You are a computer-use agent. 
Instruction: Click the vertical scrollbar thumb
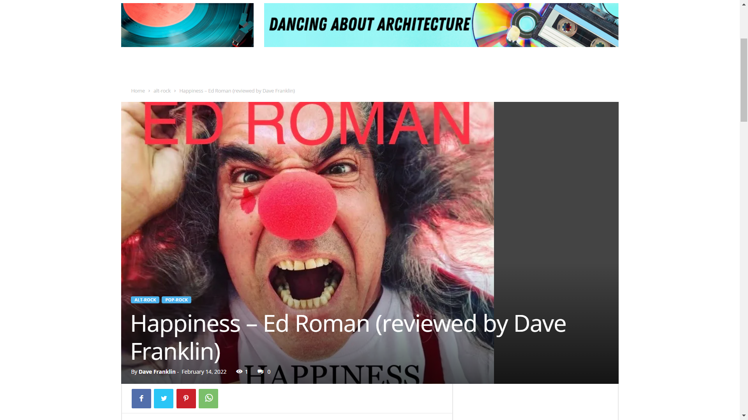point(744,80)
